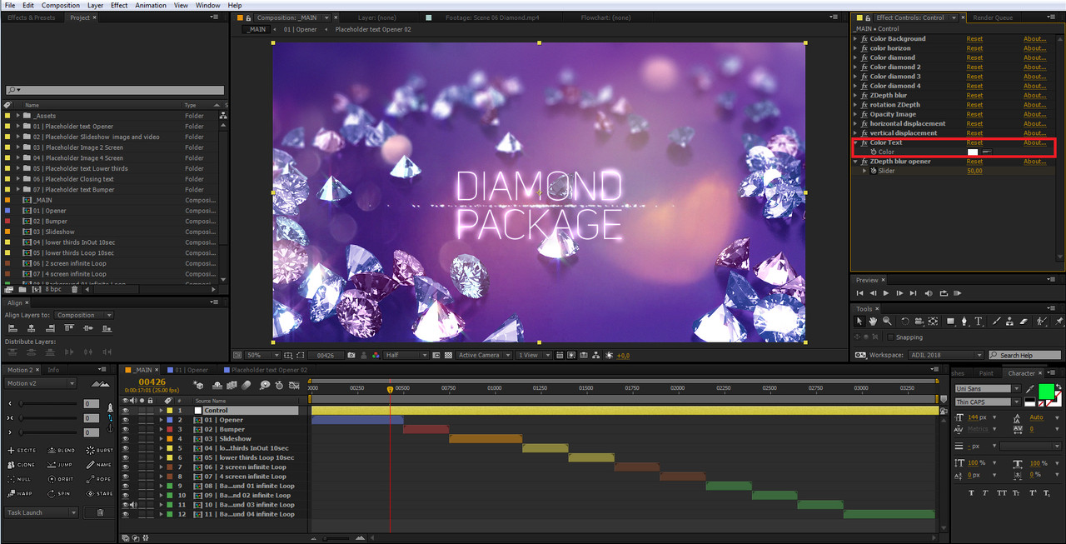
Task: Jump to first frame in Preview panel
Action: [x=859, y=293]
